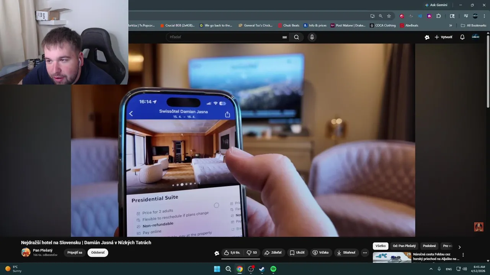Open the on-screen keyboard icon in search box
The width and height of the screenshot is (490, 275).
coord(284,37)
